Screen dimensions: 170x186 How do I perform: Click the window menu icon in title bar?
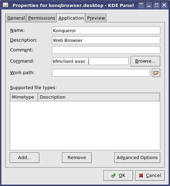coord(6,5)
